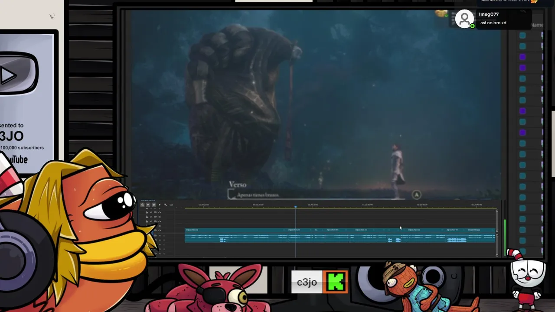Toggle the Linked Selection icon in timeline

click(154, 205)
